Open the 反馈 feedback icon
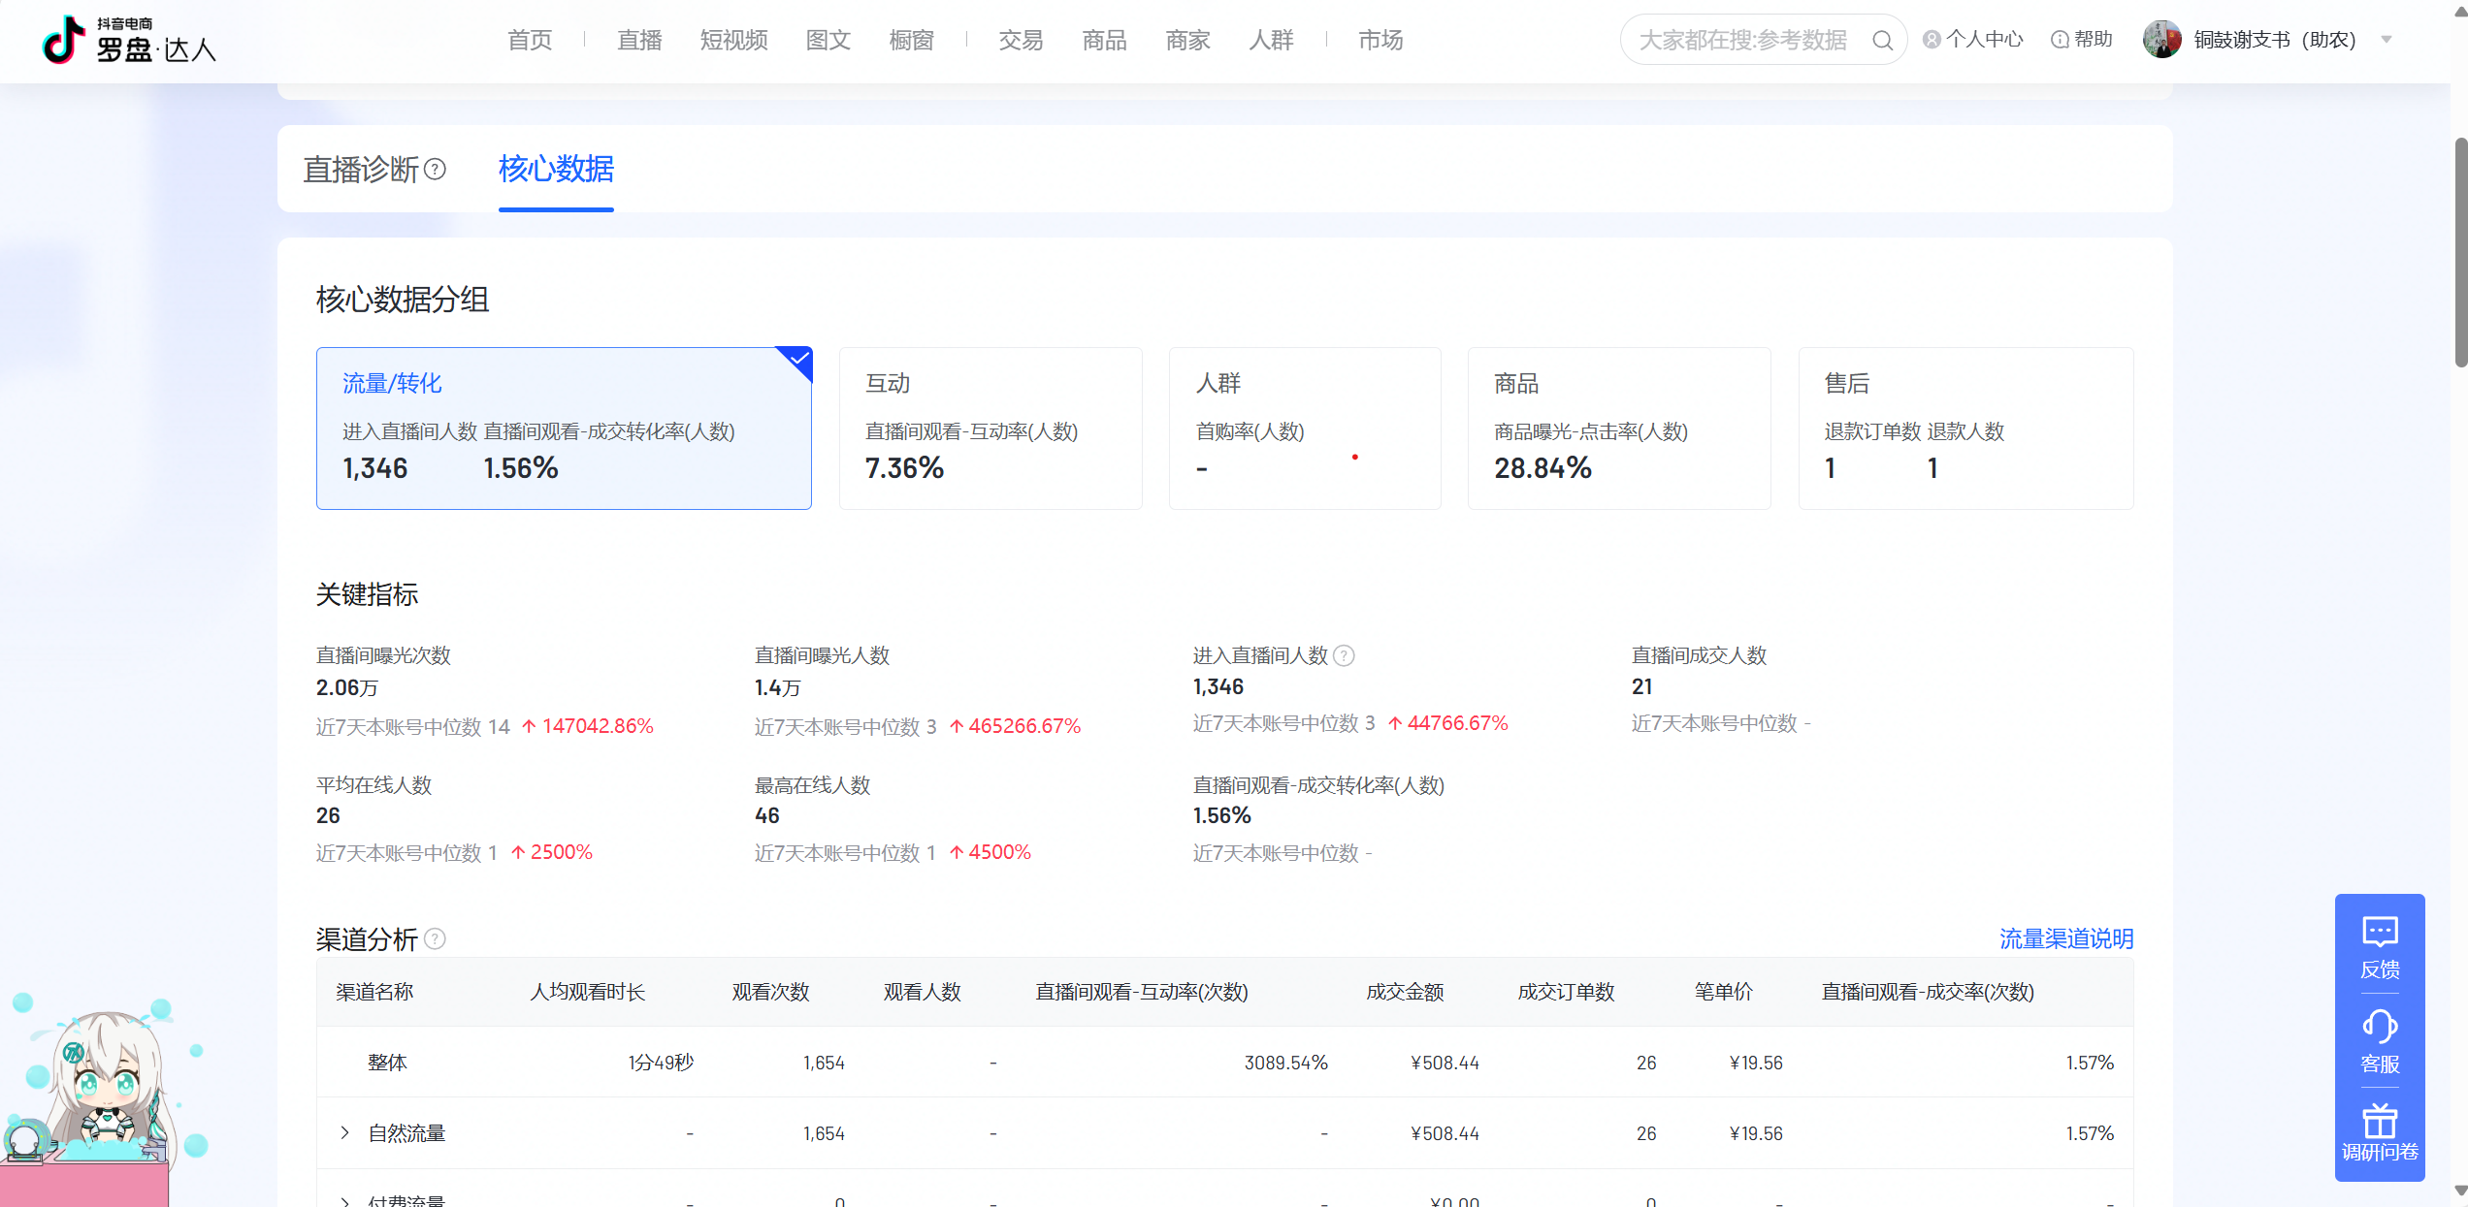 tap(2379, 933)
